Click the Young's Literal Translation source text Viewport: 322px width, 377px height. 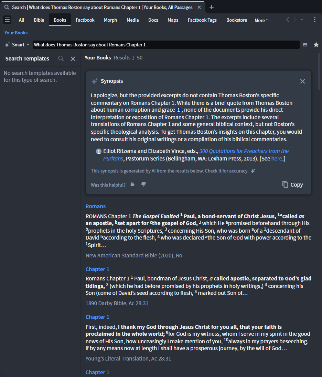(x=128, y=358)
